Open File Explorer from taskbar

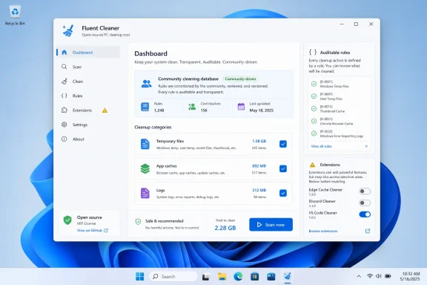[x=222, y=277]
